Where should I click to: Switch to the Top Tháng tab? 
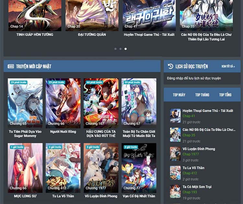[x=202, y=95]
